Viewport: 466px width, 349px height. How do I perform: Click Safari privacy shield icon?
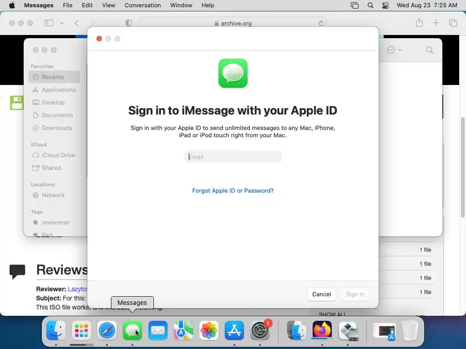pos(129,23)
